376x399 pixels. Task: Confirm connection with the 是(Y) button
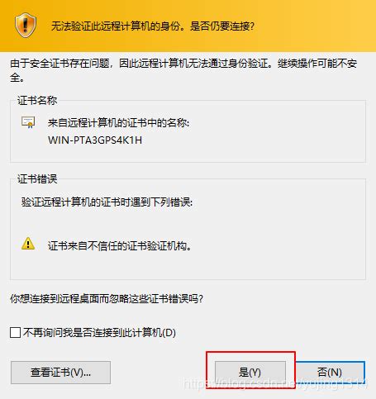click(x=250, y=373)
